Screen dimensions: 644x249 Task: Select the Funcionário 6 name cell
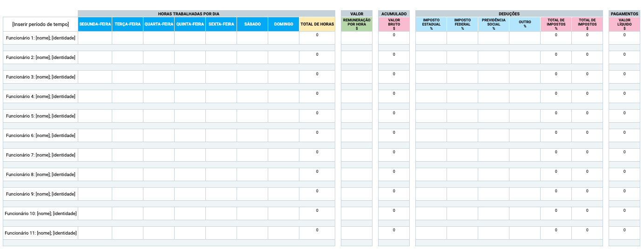pyautogui.click(x=41, y=136)
